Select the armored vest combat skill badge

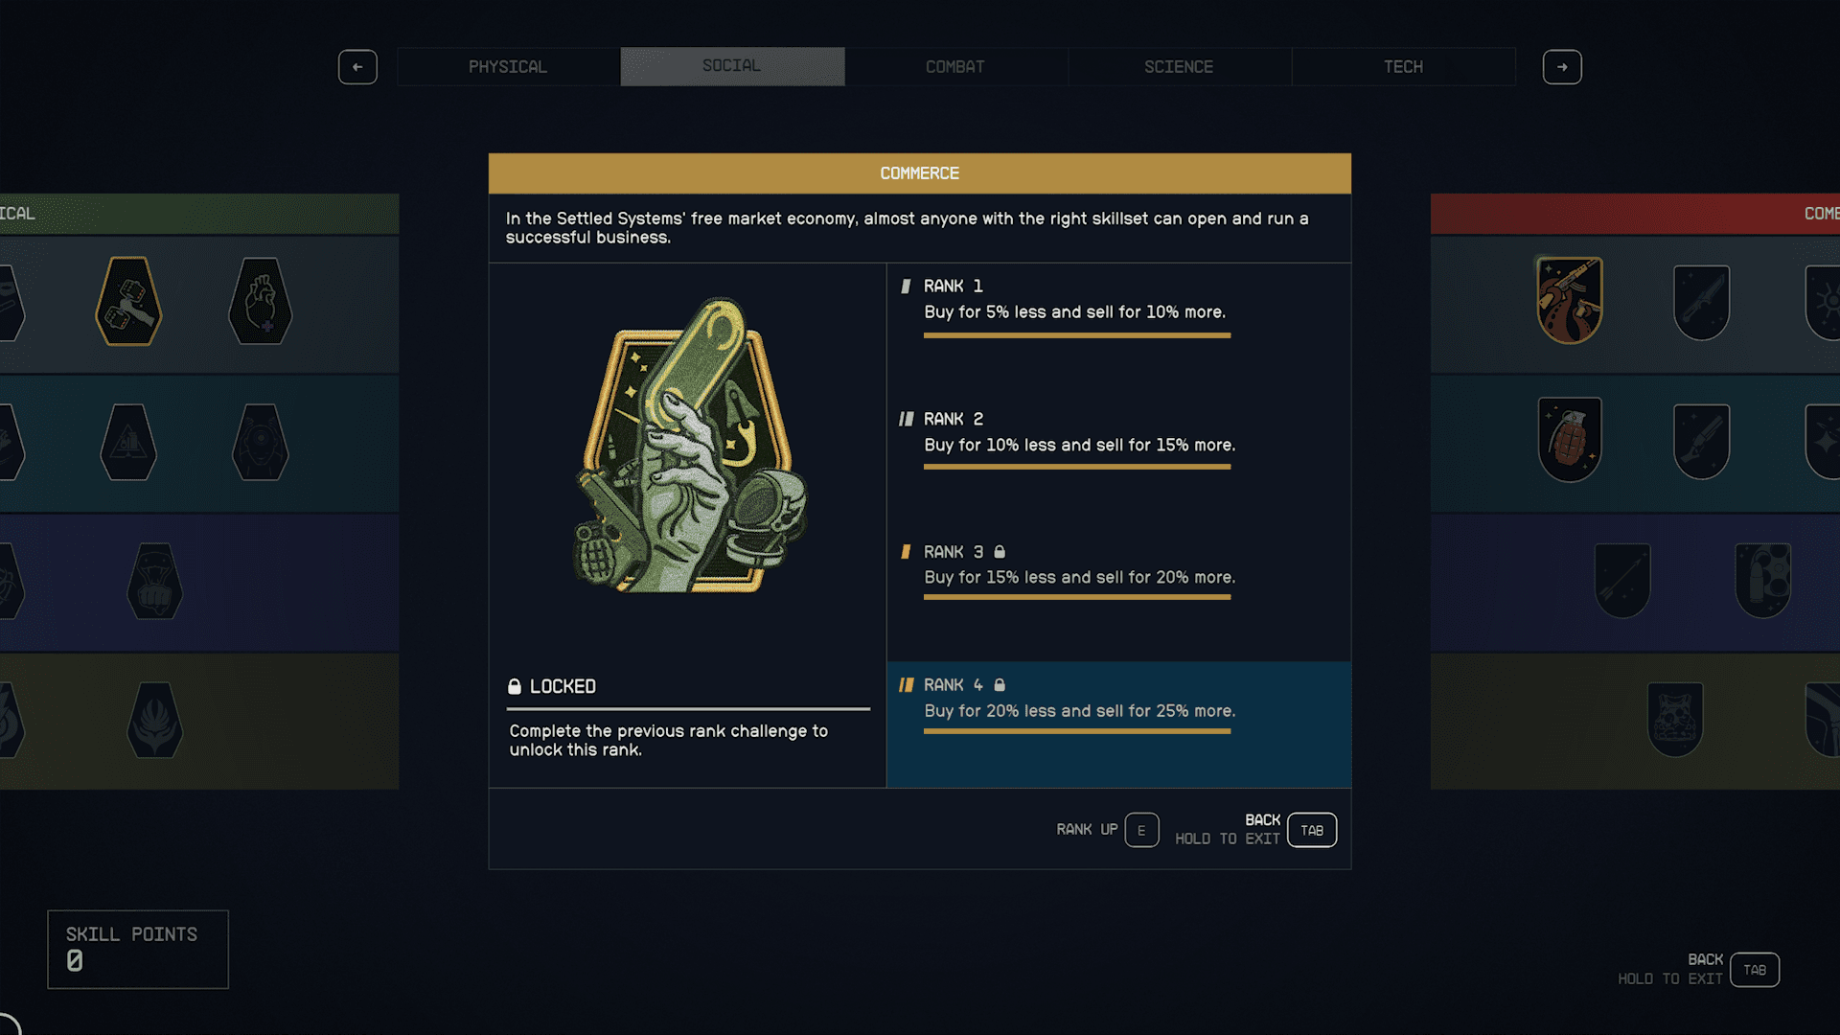[x=1675, y=719]
